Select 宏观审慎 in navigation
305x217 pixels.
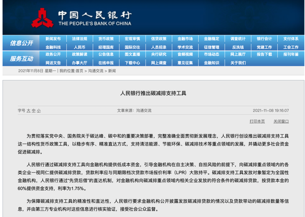(x=132, y=39)
